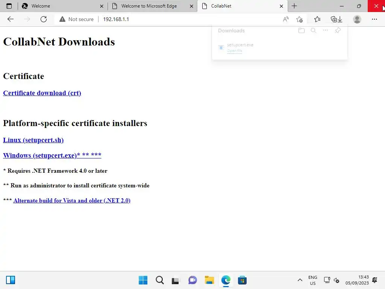Open Alternate build for Vista and older link
This screenshot has width=385, height=289.
click(x=72, y=201)
